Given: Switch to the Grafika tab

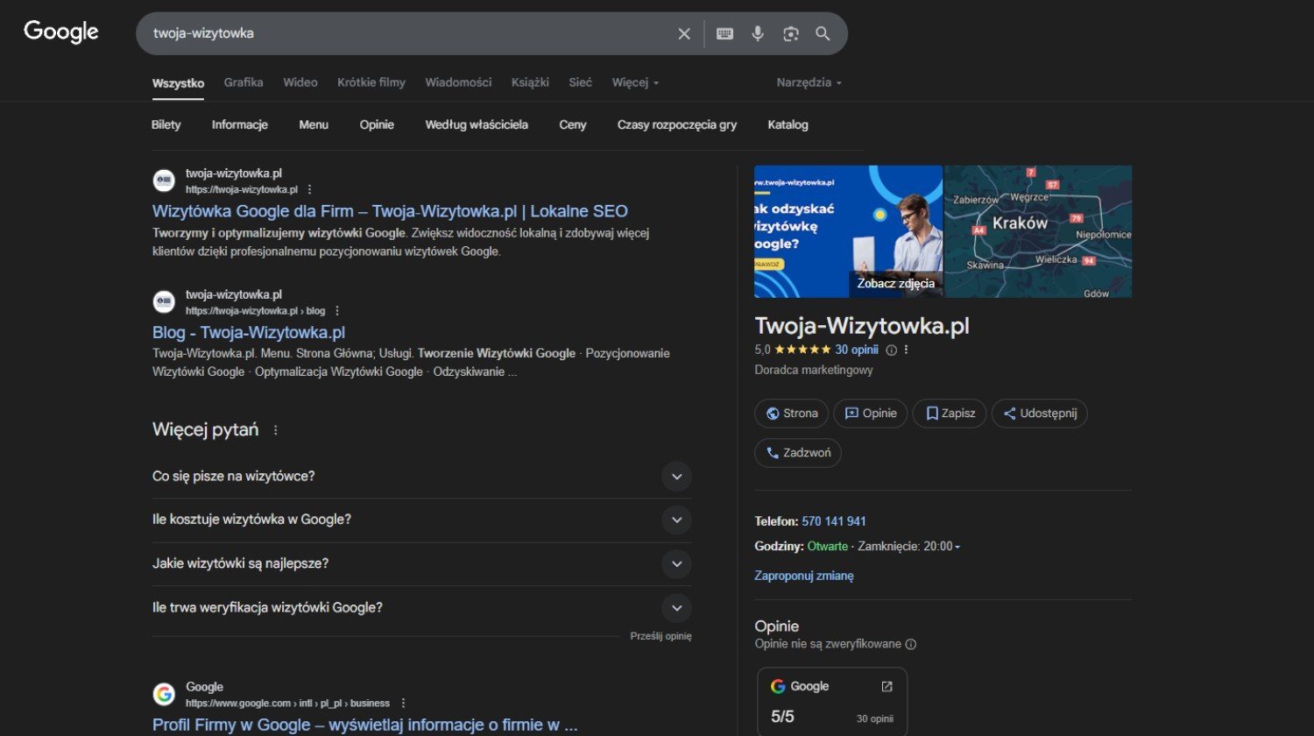Looking at the screenshot, I should tap(244, 82).
